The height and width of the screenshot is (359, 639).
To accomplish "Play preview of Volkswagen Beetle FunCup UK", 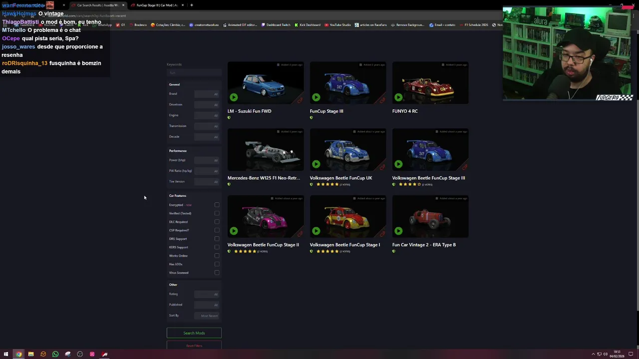I will [316, 164].
